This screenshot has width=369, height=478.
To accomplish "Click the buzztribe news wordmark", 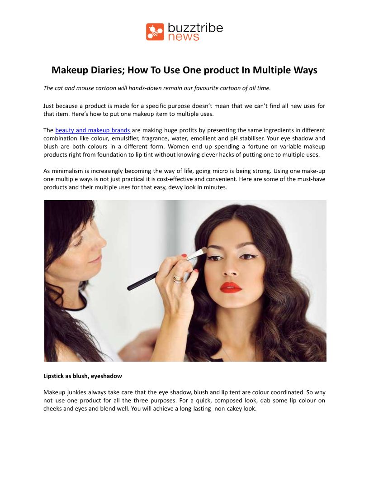I will pyautogui.click(x=195, y=32).
